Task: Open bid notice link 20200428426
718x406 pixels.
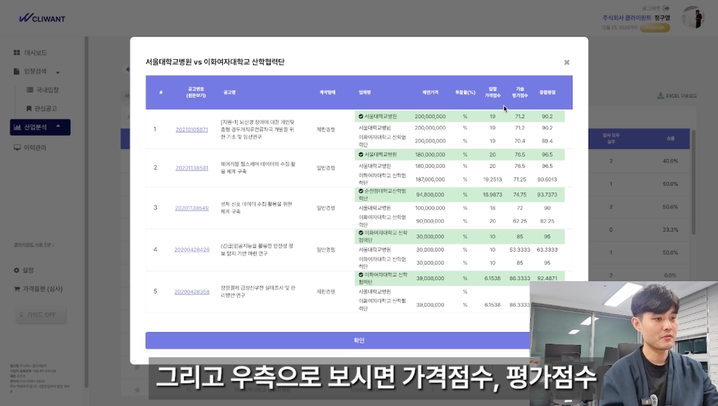Action: (x=192, y=250)
